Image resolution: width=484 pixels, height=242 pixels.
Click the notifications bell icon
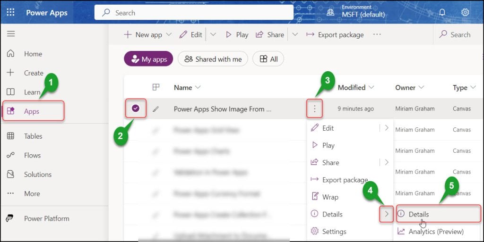(x=442, y=12)
